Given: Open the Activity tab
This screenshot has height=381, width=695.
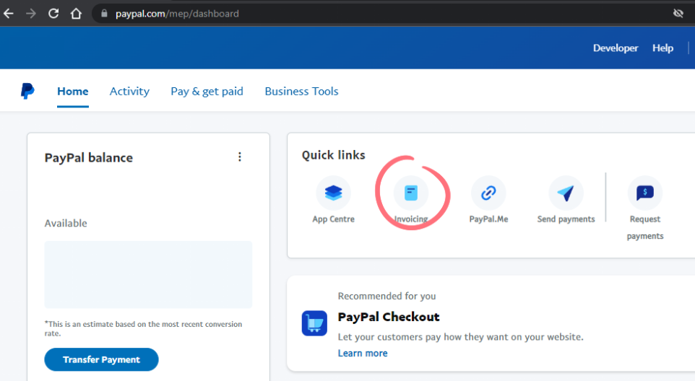Looking at the screenshot, I should 129,91.
